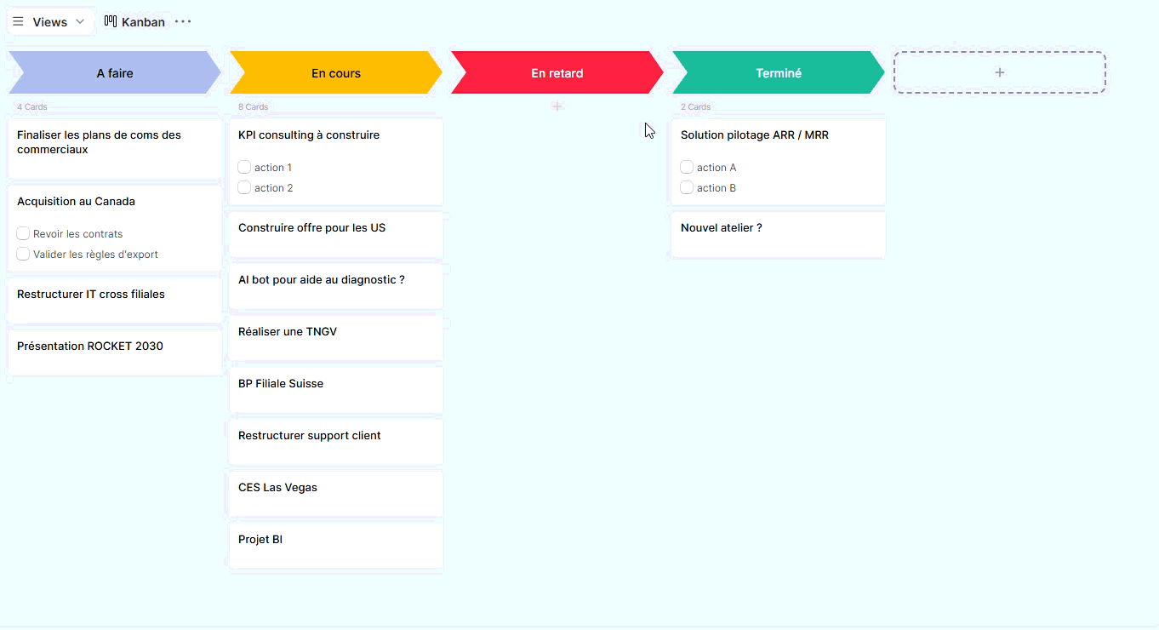Check the 'action A' checkbox
Screen dimensions: 1159x630
[x=687, y=167]
